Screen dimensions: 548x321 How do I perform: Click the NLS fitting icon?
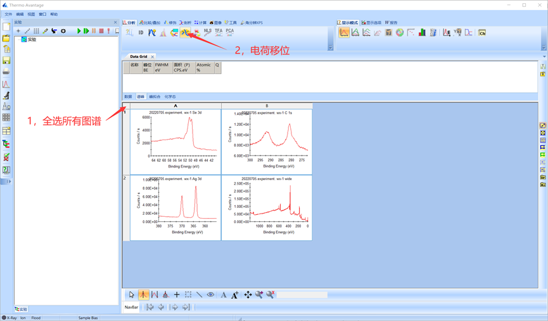click(207, 32)
